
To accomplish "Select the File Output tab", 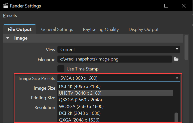I will pyautogui.click(x=19, y=29).
